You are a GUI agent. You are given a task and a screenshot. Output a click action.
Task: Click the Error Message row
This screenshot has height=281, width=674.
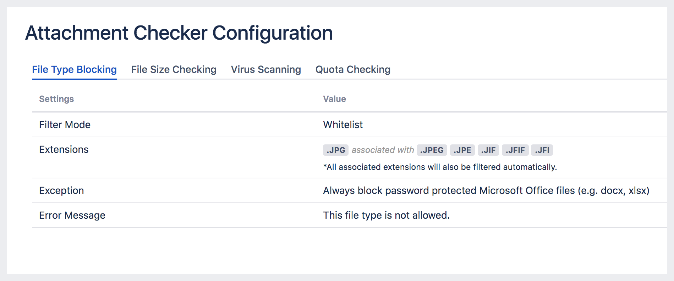point(72,215)
